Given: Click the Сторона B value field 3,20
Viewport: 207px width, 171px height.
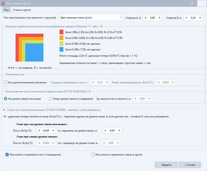Looking at the screenshot, I should pyautogui.click(x=193, y=18).
